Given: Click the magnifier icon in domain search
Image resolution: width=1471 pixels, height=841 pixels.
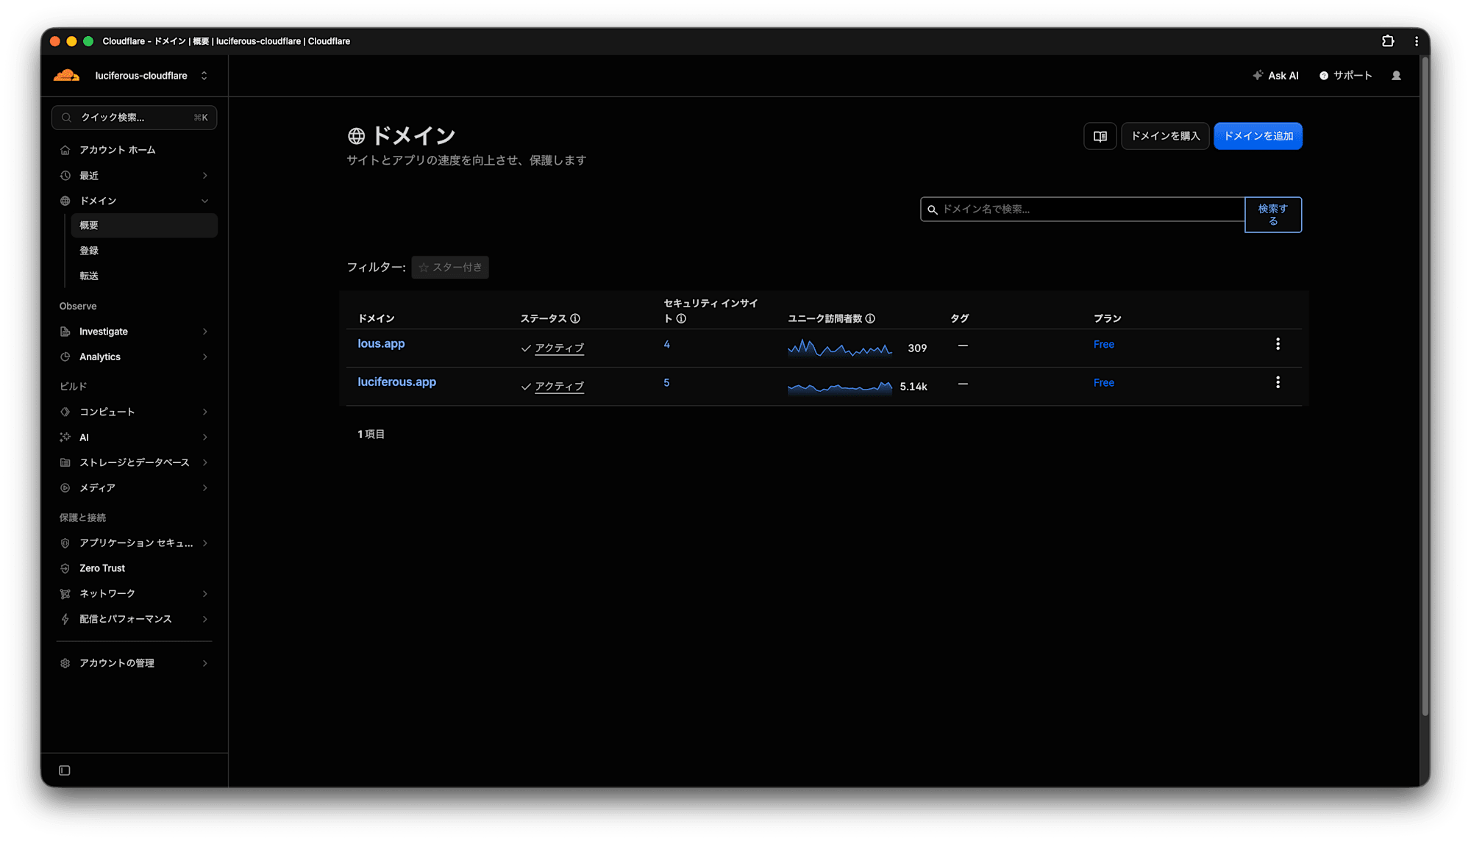Looking at the screenshot, I should pyautogui.click(x=933, y=210).
